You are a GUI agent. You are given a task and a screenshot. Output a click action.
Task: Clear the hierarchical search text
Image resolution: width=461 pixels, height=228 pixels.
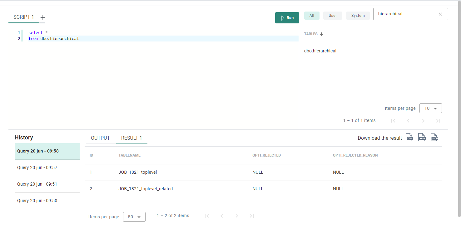point(440,14)
